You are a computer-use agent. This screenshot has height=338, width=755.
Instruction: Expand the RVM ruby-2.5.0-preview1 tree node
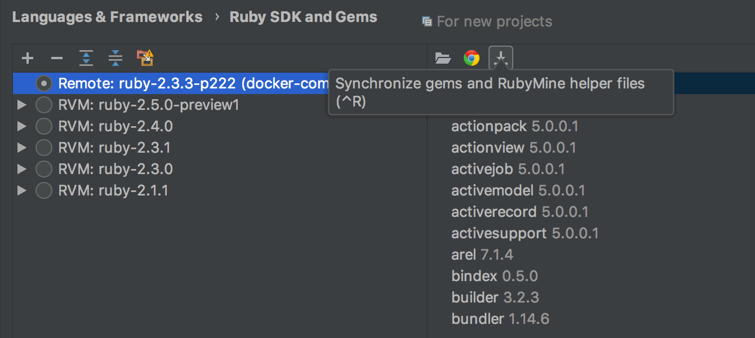tap(22, 105)
